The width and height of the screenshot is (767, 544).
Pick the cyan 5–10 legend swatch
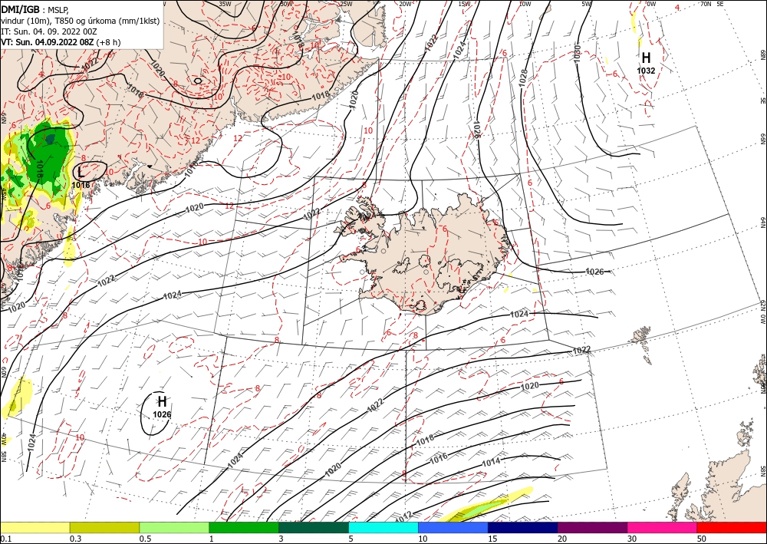click(x=383, y=527)
